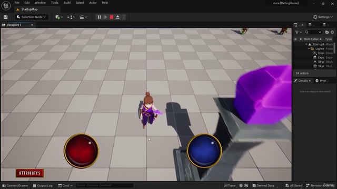This screenshot has height=189, width=337.
Task: Open the Trace menu in status bar
Action: pos(230,185)
